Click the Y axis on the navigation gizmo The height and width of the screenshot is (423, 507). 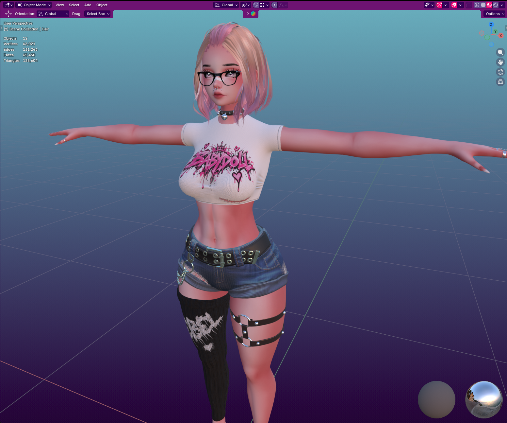click(x=496, y=31)
